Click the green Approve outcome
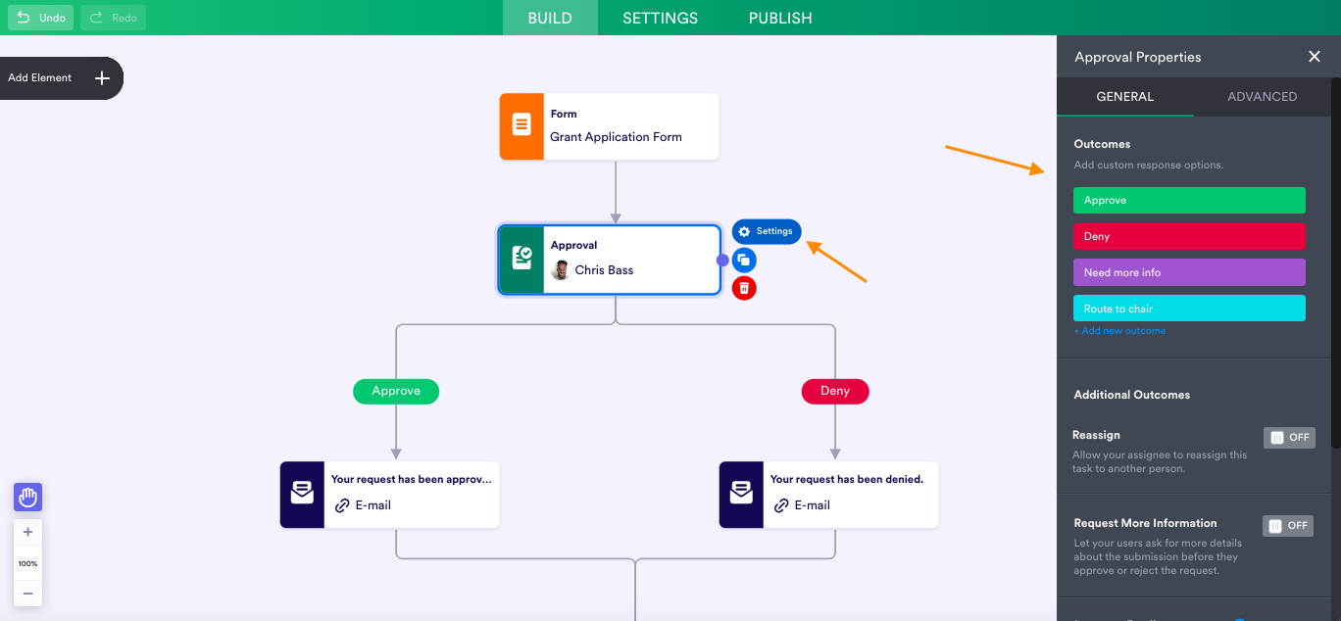Screen dimensions: 1341x621 pos(1189,200)
